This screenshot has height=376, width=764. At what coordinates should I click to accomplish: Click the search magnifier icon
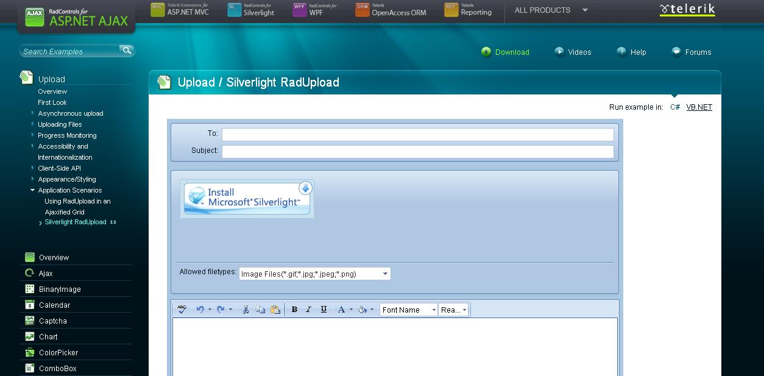(x=127, y=51)
